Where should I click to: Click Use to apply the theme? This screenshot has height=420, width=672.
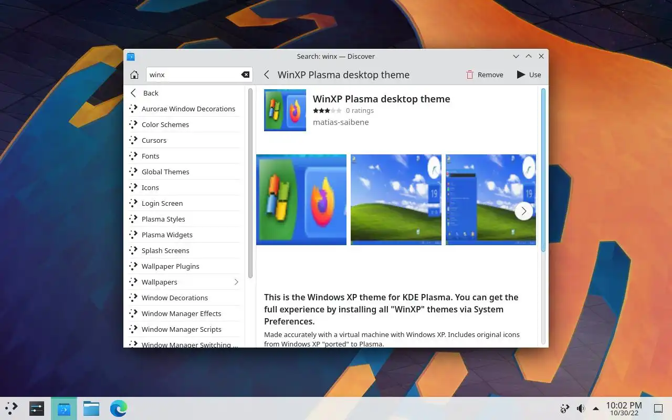529,75
